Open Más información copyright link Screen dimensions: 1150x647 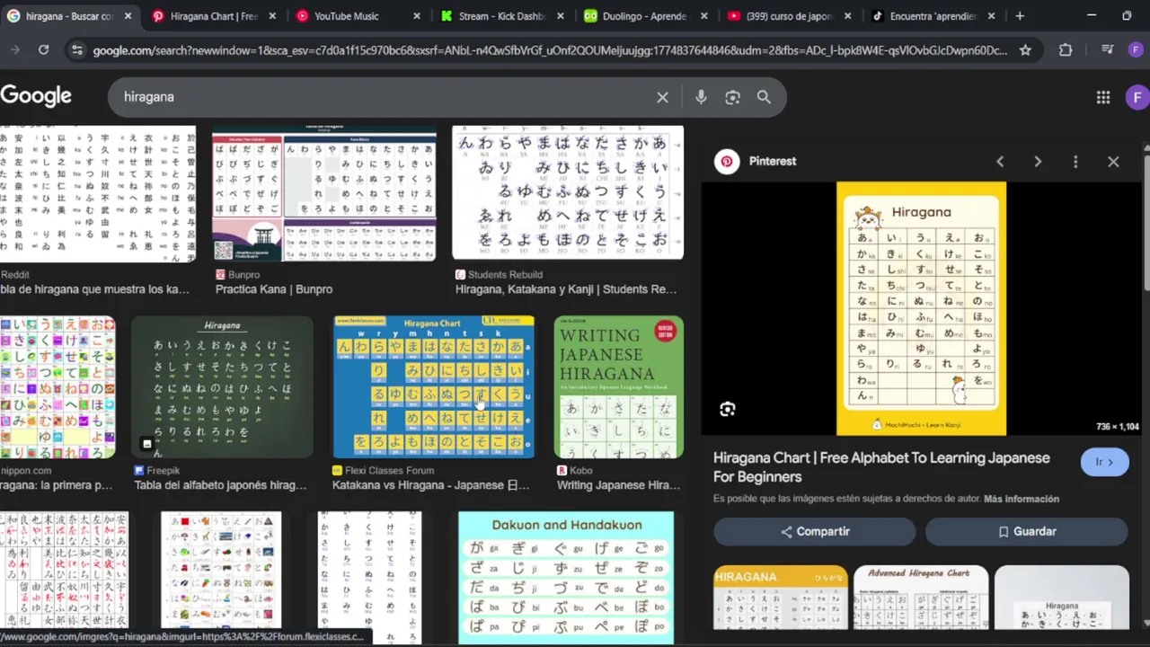click(x=1022, y=499)
